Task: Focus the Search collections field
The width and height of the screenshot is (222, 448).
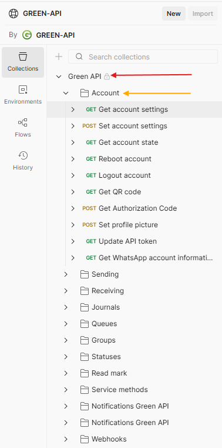Action: click(143, 57)
